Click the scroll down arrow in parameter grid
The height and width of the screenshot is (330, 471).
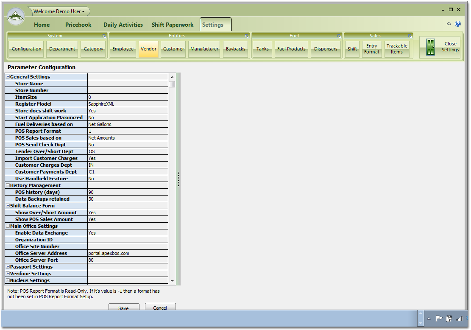pyautogui.click(x=172, y=281)
